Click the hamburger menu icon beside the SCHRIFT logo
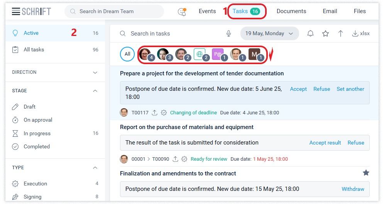 pos(16,12)
